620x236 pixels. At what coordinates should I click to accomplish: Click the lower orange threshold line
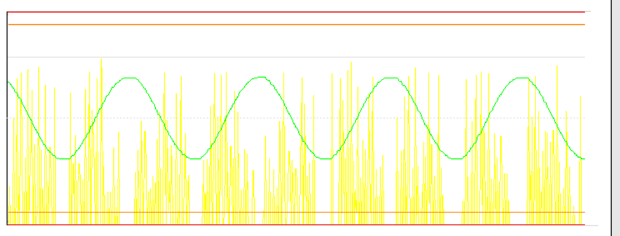tap(296, 212)
